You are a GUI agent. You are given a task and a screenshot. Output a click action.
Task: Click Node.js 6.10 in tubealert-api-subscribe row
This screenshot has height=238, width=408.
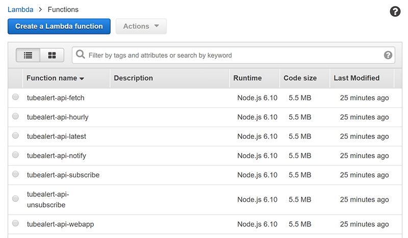point(257,175)
